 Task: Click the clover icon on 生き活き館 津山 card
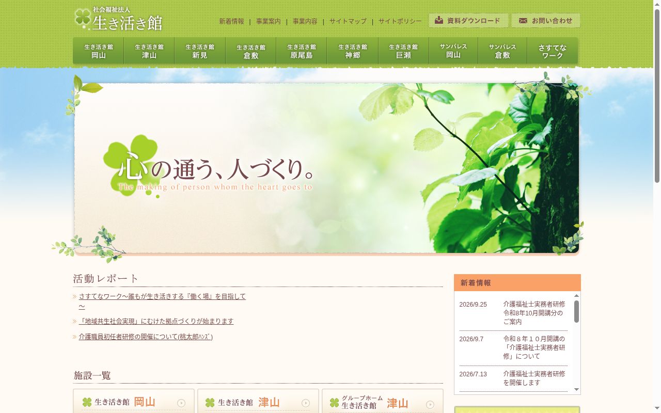pos(210,403)
